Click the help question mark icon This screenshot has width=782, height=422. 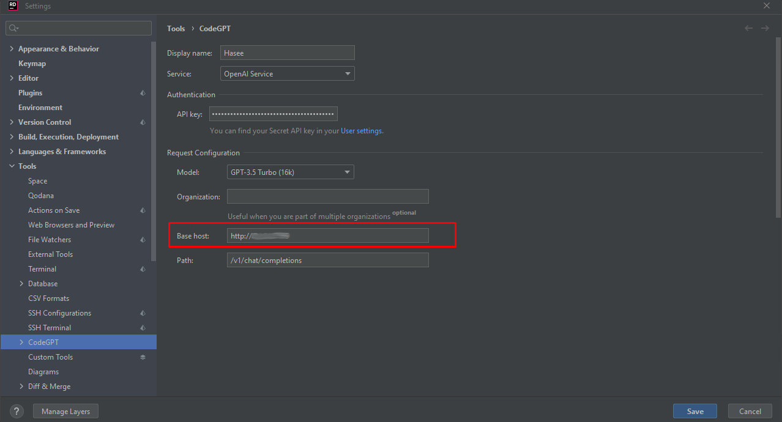17,412
